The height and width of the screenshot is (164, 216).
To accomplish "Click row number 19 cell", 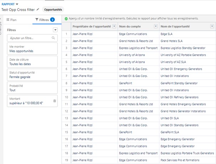I will click(66, 160).
